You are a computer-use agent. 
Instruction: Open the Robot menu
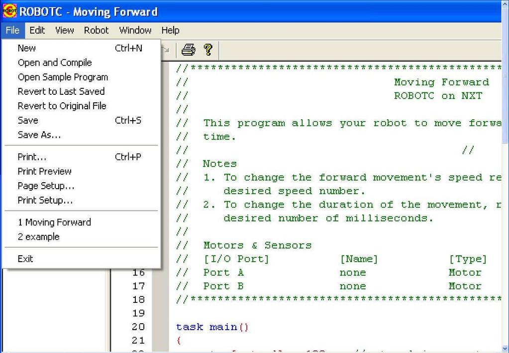96,30
